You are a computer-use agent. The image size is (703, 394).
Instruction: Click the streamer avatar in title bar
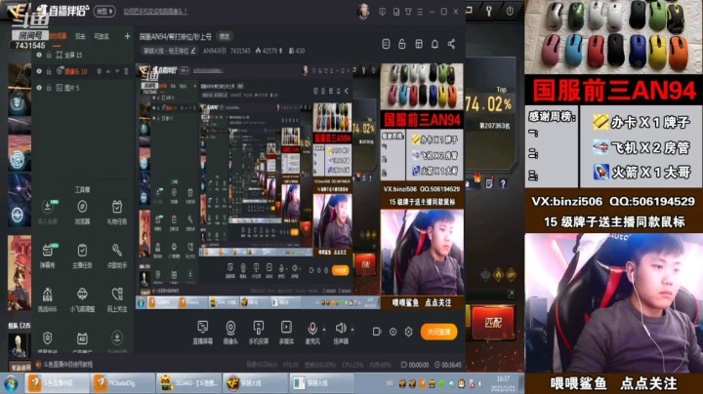coord(363,11)
